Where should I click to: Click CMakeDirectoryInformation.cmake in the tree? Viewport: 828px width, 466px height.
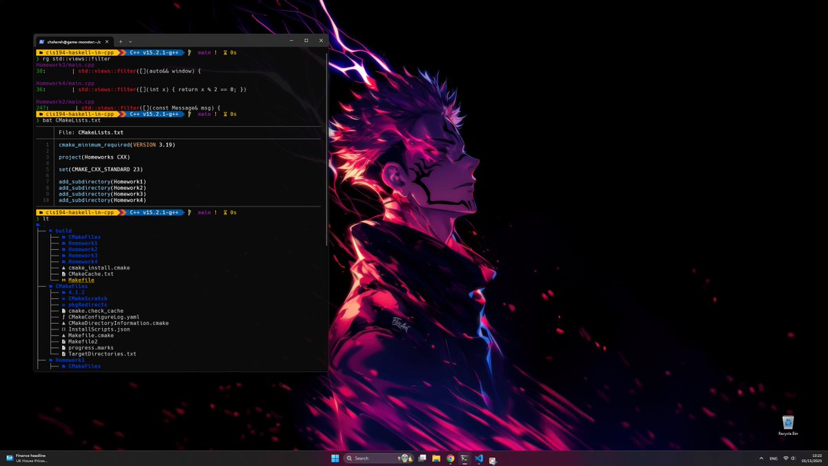click(x=119, y=323)
